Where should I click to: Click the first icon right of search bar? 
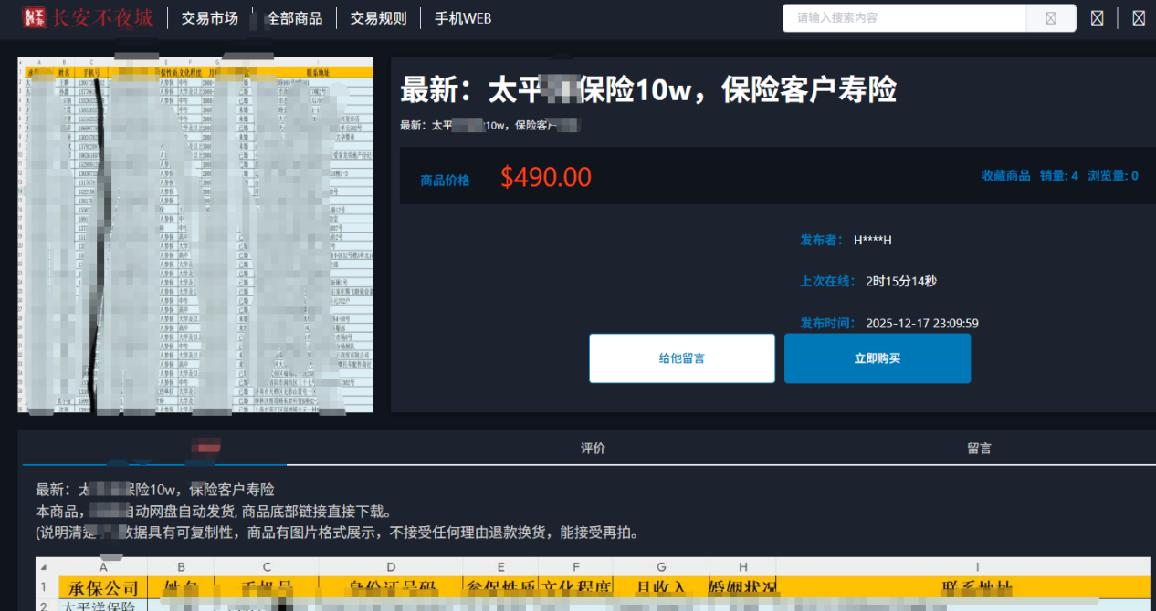click(1098, 18)
